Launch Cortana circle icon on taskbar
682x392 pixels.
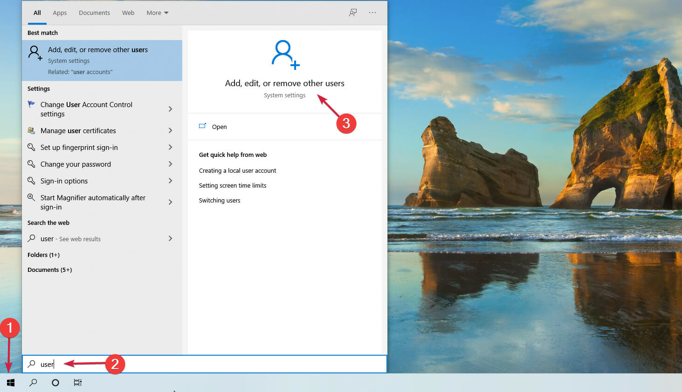55,383
